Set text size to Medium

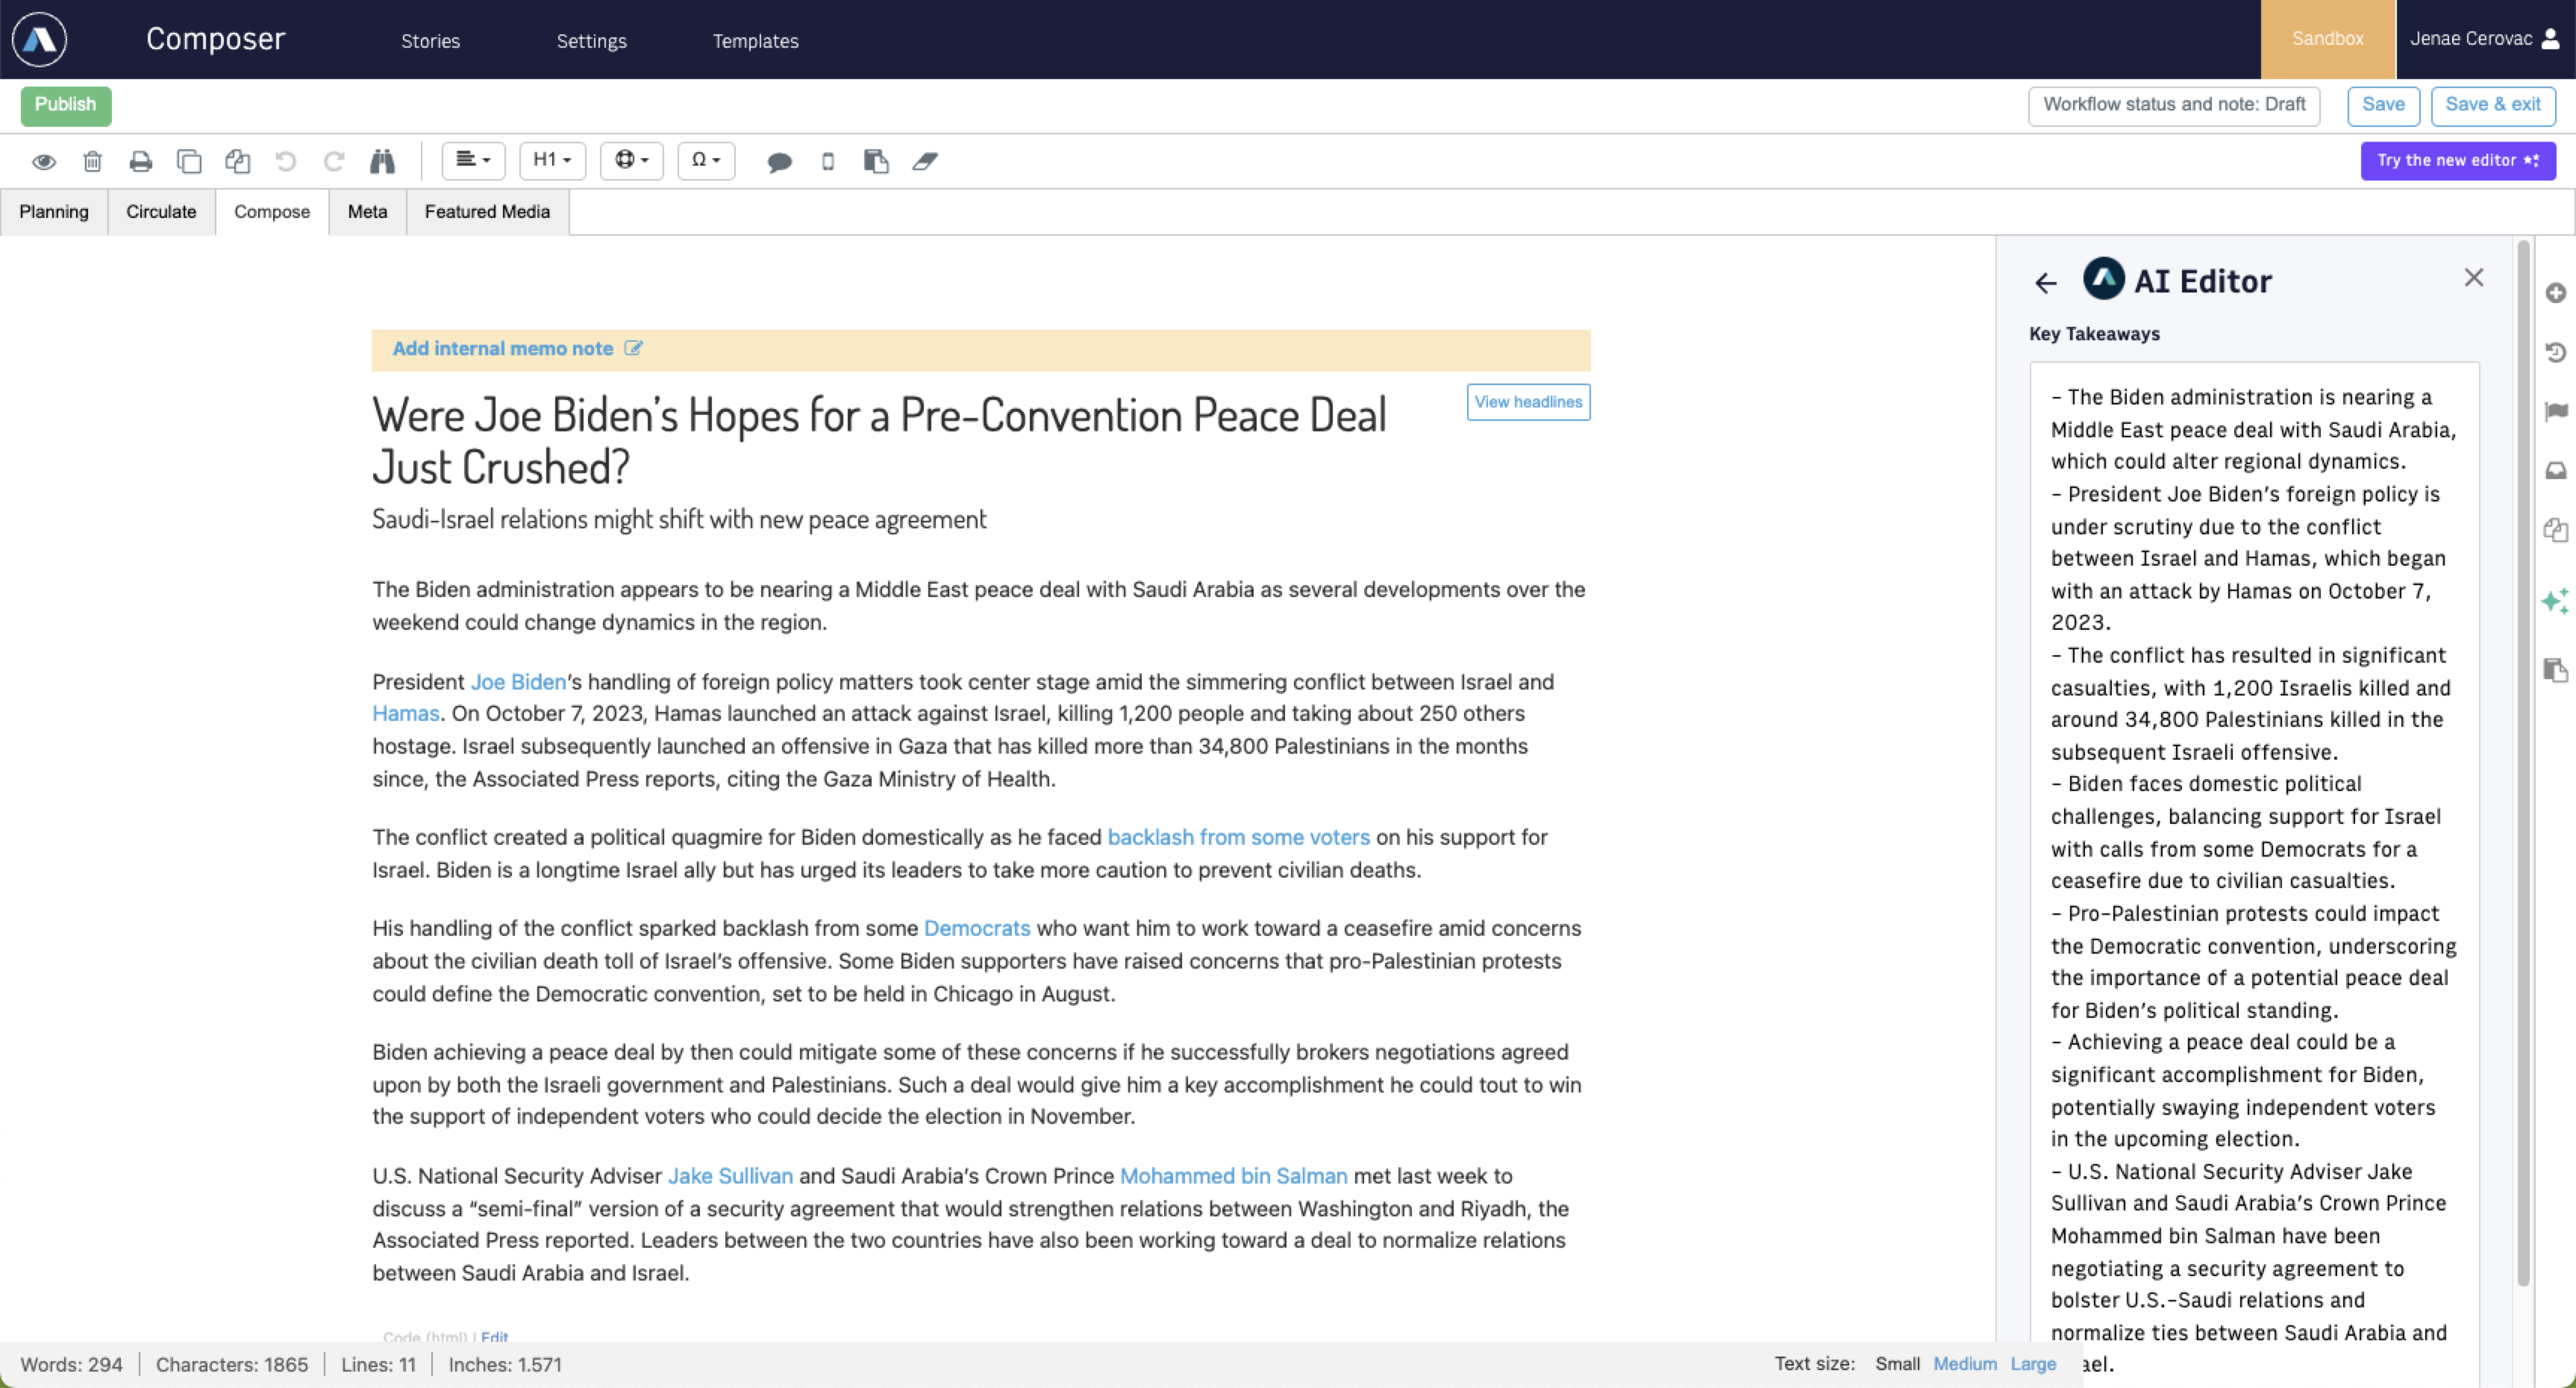tap(1964, 1364)
